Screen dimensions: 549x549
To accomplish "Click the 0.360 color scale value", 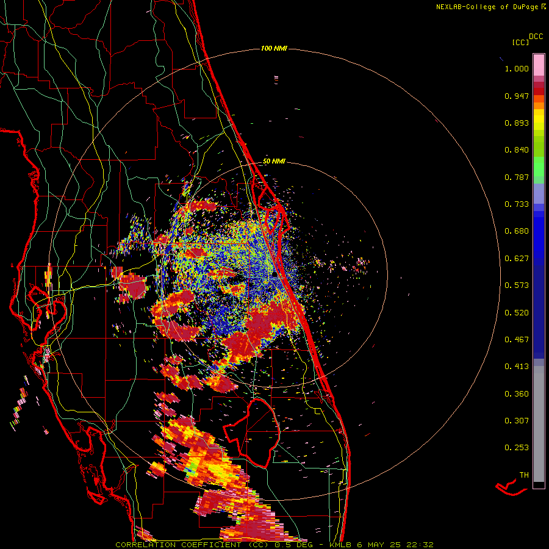I will (517, 394).
